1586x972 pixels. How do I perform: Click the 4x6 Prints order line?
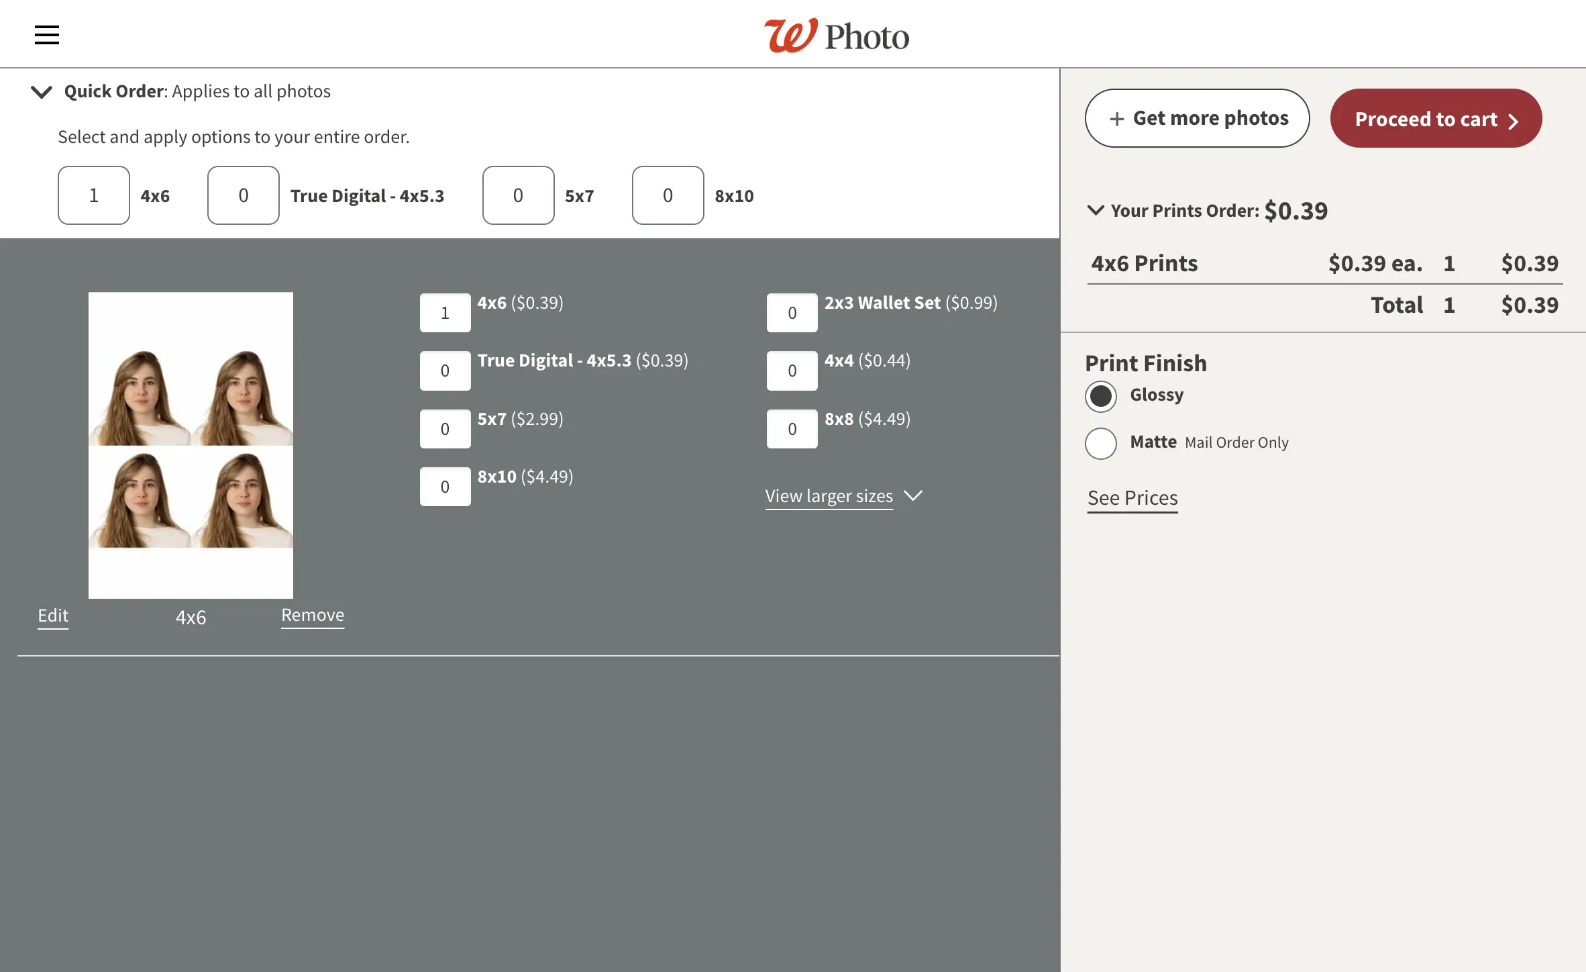click(x=1324, y=263)
